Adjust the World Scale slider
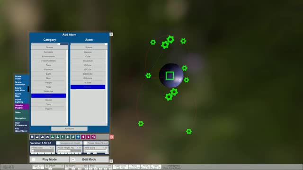Screen dimensions: 303x170 (43, 151)
